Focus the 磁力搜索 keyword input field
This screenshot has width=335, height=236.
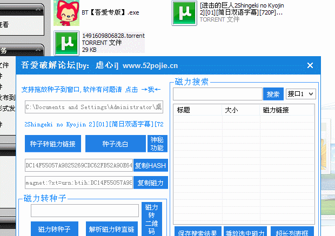point(218,94)
